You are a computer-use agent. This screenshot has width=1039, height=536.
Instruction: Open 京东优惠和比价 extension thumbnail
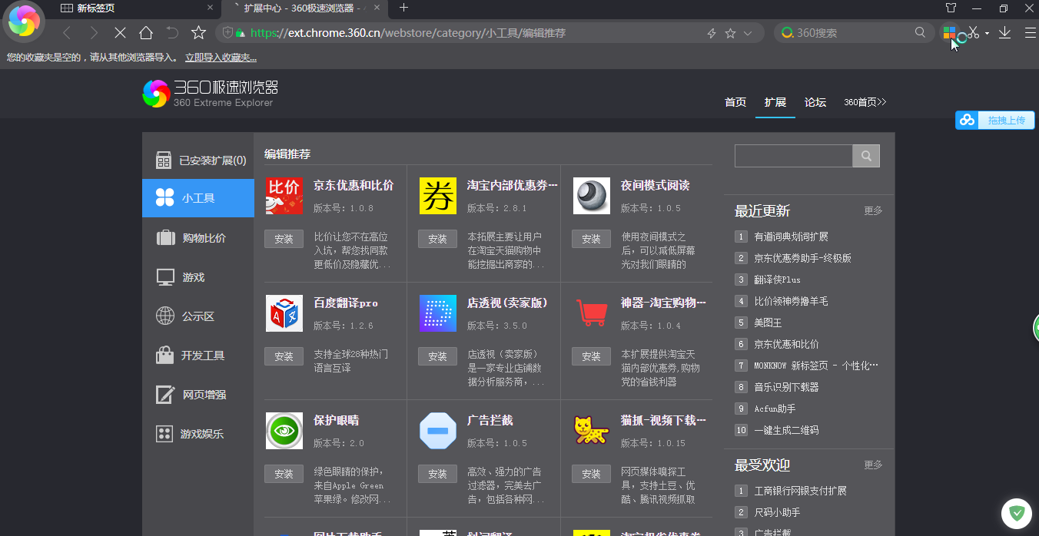(x=284, y=196)
